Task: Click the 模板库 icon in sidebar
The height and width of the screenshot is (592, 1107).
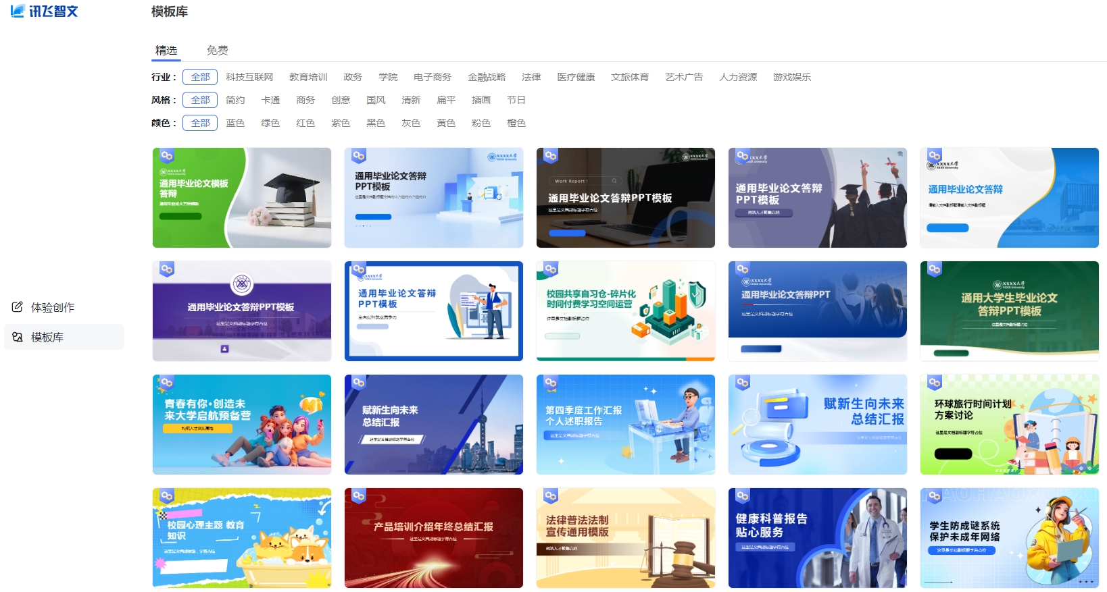Action: point(18,337)
